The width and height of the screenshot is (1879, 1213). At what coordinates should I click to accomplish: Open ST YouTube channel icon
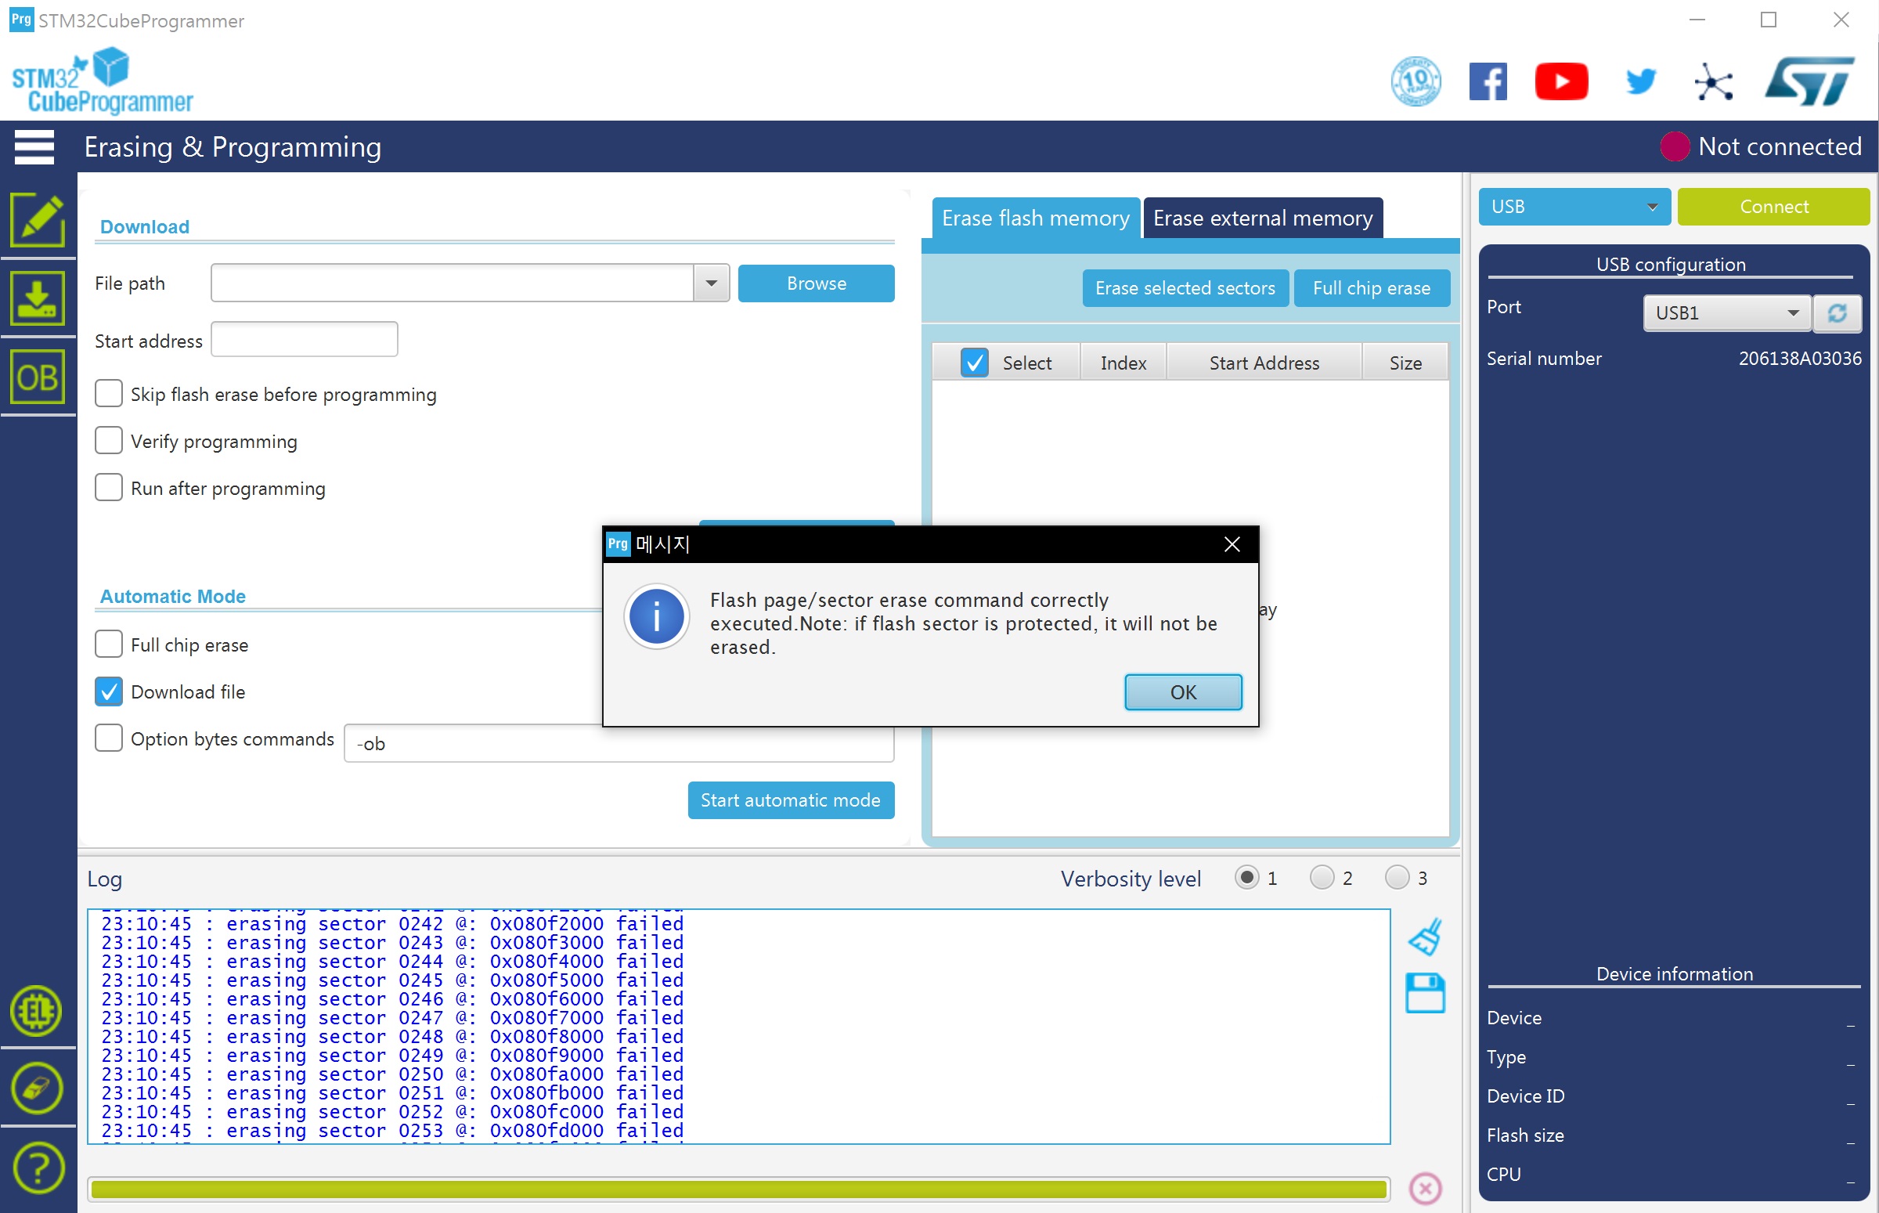point(1561,82)
